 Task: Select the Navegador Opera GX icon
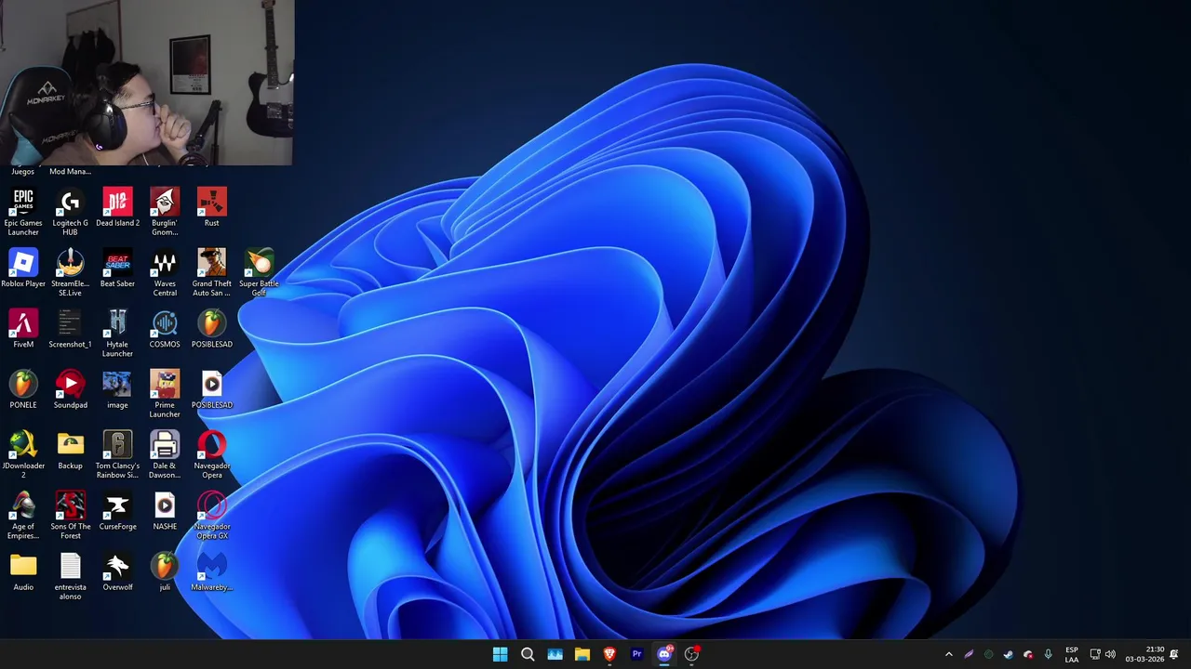pos(212,515)
